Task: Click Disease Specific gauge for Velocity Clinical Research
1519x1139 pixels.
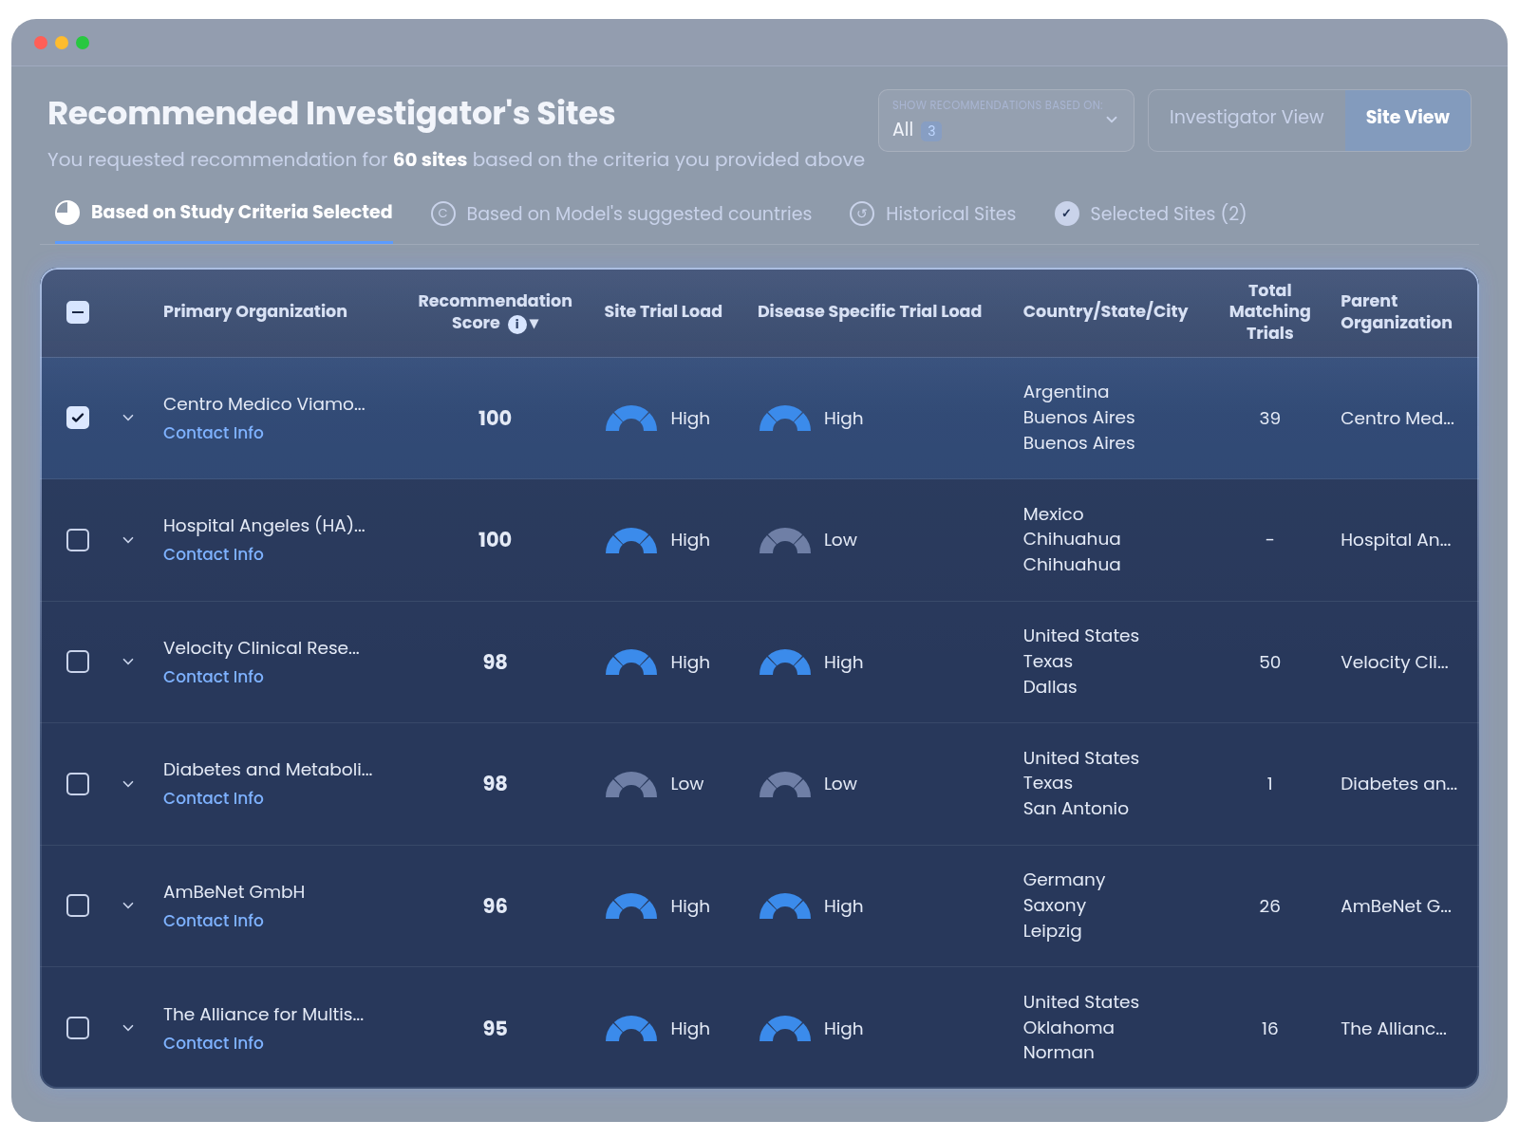Action: pyautogui.click(x=785, y=663)
